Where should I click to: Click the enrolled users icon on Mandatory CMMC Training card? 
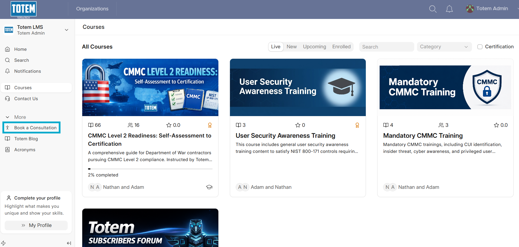click(441, 125)
